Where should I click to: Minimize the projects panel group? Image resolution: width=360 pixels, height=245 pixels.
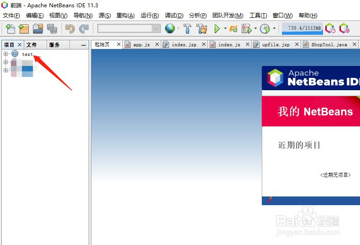coord(84,45)
